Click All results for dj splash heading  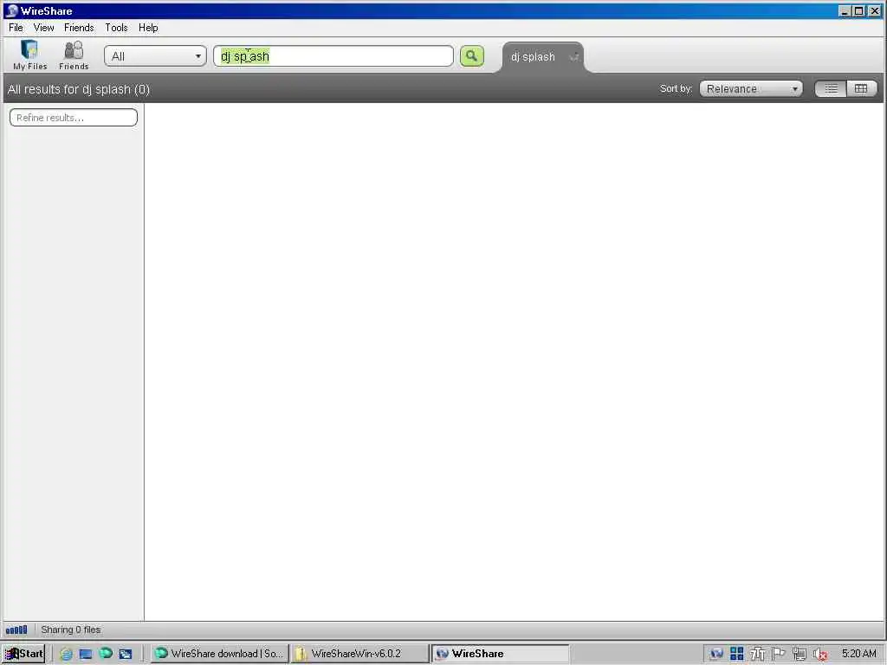[79, 89]
